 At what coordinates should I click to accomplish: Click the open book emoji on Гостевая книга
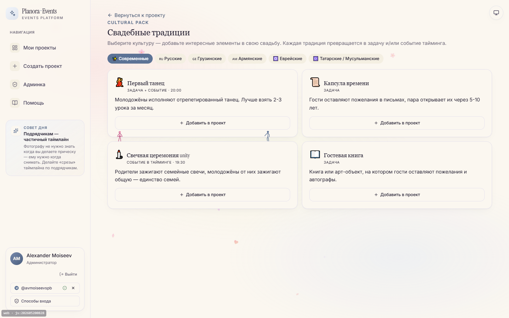coord(315,154)
